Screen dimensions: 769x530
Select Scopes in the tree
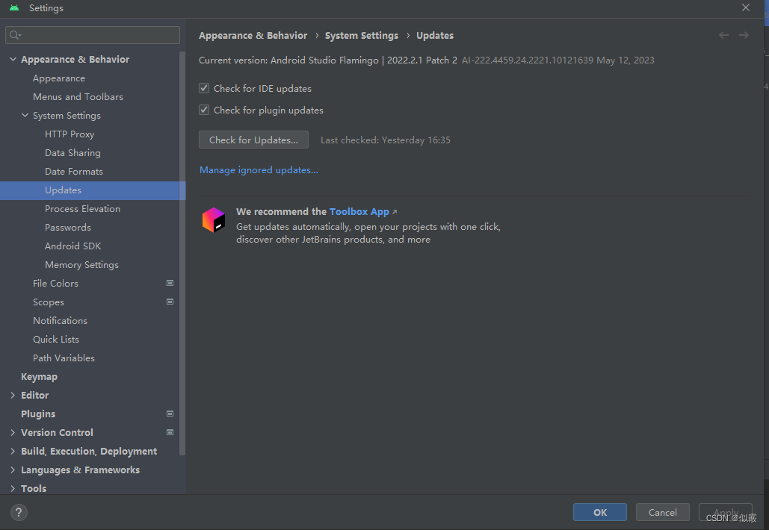48,302
